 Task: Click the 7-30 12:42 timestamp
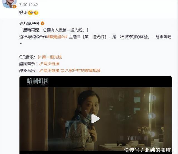tap(28, 5)
